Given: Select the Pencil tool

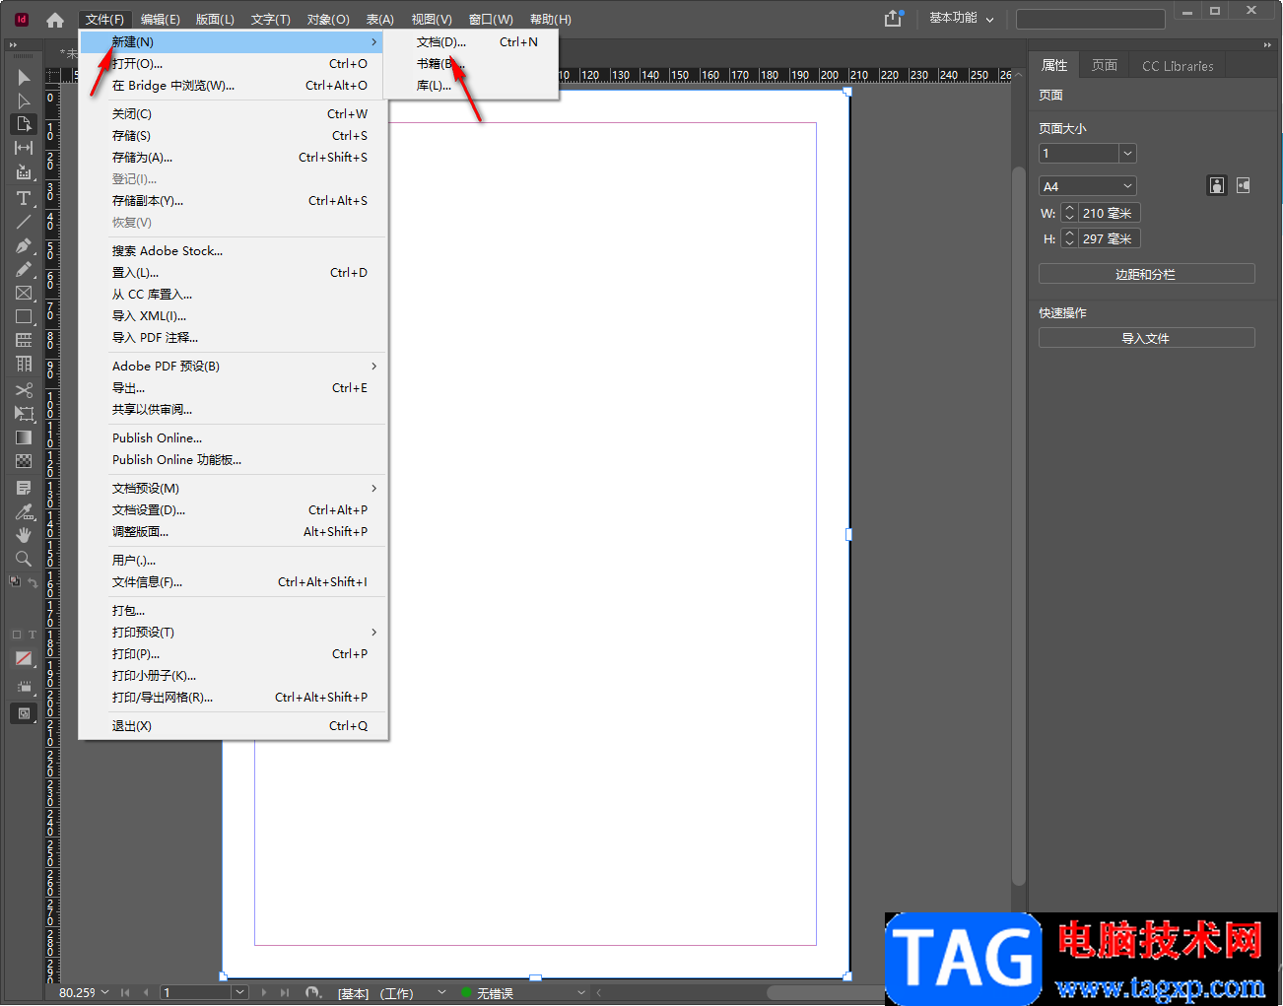Looking at the screenshot, I should point(24,269).
